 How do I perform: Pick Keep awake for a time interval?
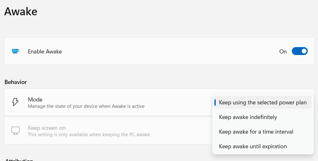pyautogui.click(x=256, y=132)
